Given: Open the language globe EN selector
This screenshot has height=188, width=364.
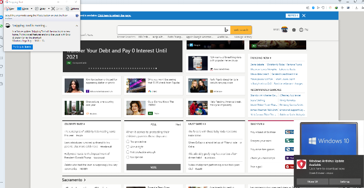Looking at the screenshot, I should click(x=303, y=30).
